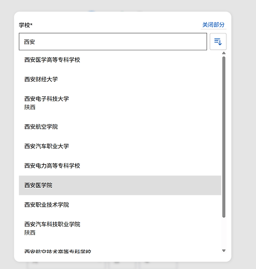Click the vertical scrollbar thumb
This screenshot has height=269, width=256.
click(x=224, y=137)
